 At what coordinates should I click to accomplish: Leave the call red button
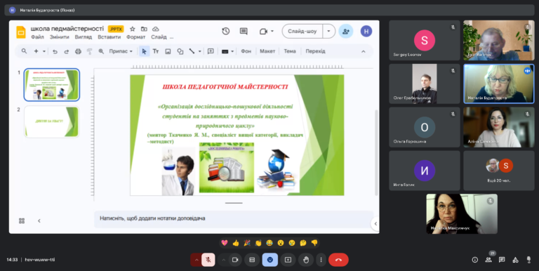pyautogui.click(x=338, y=260)
